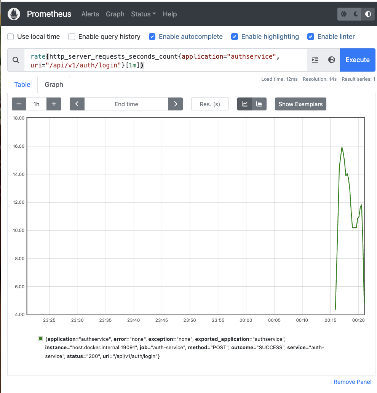Screen dimensions: 377x393
Task: Open the metrics explorer globe icon
Action: click(x=332, y=60)
